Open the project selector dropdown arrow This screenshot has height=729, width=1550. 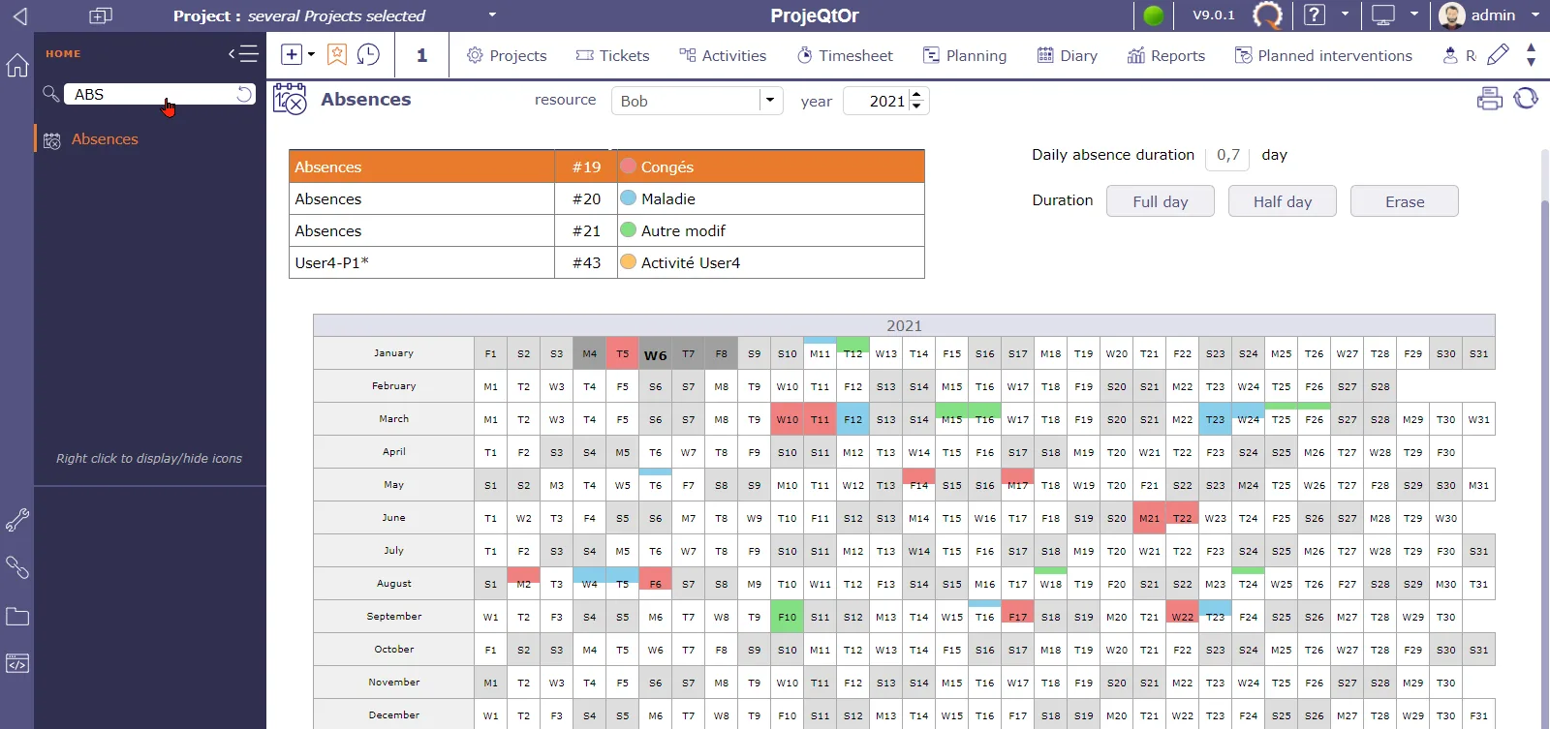(x=492, y=15)
